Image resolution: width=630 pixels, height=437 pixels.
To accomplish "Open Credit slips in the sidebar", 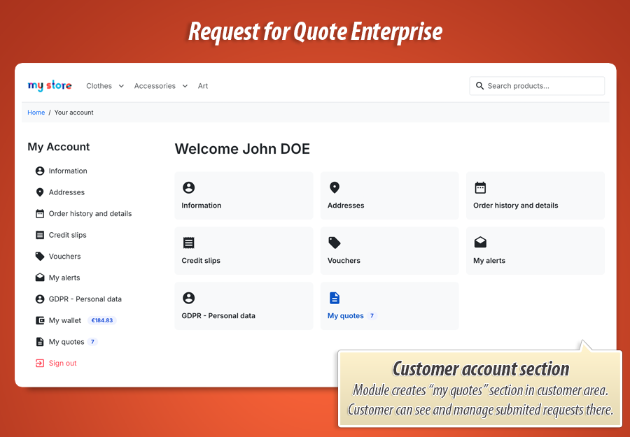I will [67, 235].
